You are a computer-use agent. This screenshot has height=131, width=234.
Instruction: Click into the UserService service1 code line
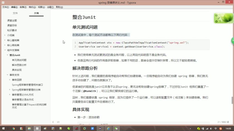(x=122, y=47)
